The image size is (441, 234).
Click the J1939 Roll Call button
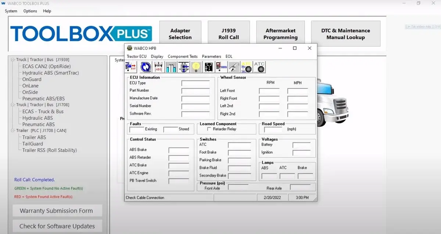[x=229, y=34]
